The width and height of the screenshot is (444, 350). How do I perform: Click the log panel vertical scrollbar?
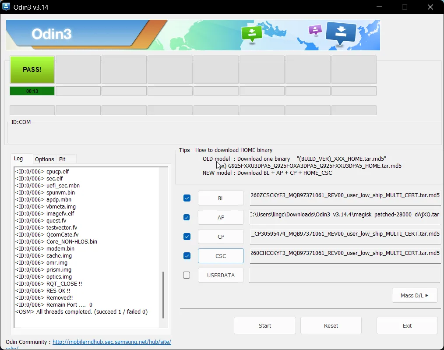[x=163, y=294]
